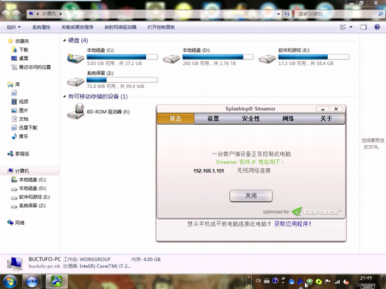This screenshot has height=289, width=386.
Task: Click the refresh button beside address bar
Action: pyautogui.click(x=287, y=14)
